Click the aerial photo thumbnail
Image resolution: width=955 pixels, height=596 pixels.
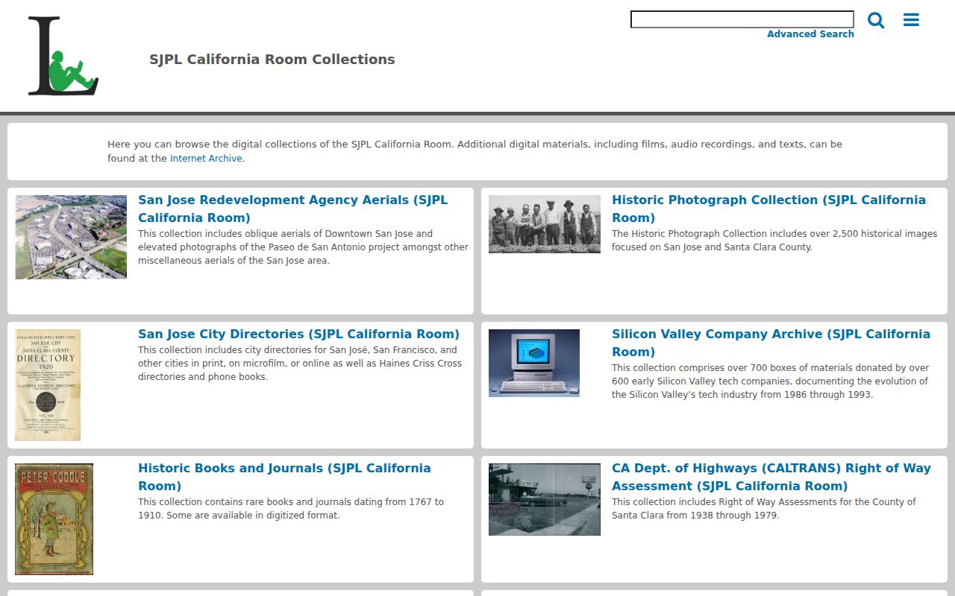coord(71,237)
